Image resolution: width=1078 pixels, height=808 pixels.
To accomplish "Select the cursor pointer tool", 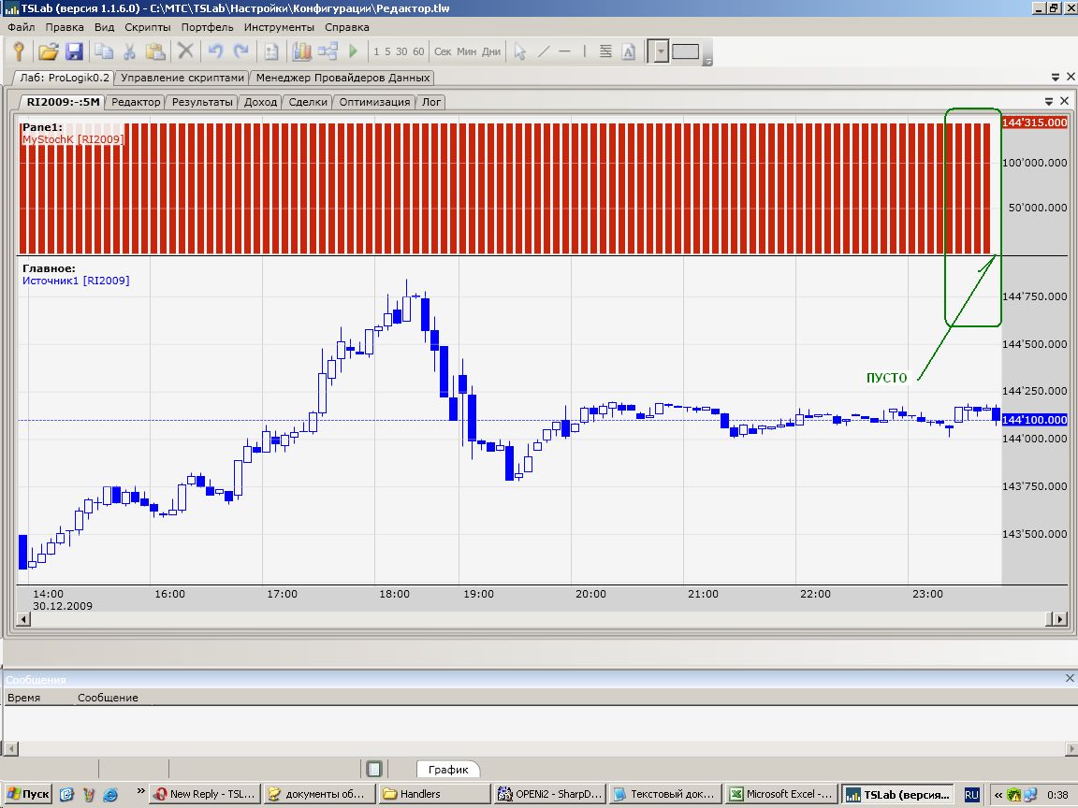I will [521, 51].
